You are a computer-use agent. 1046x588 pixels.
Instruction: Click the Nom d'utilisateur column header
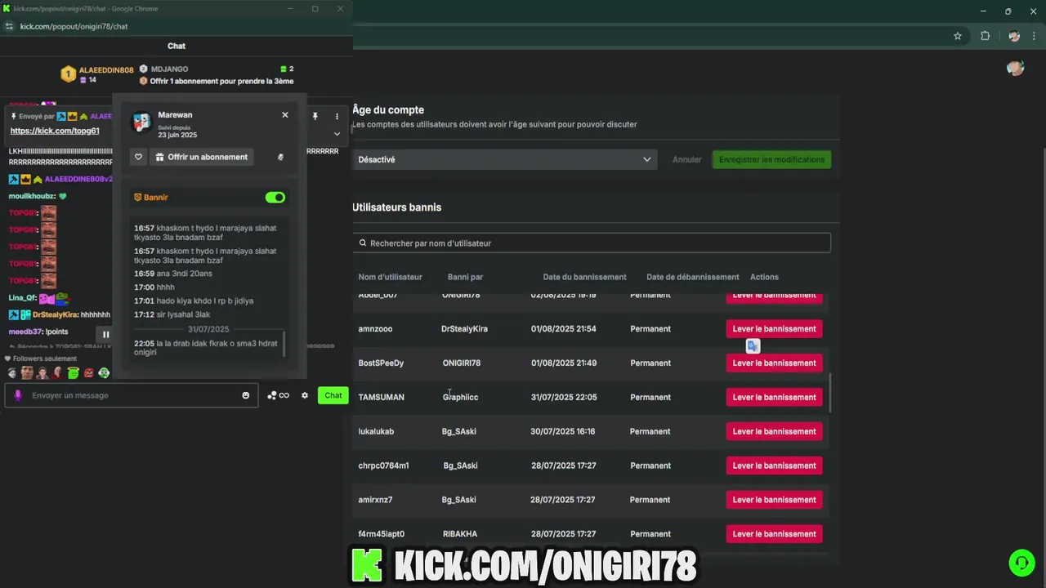click(390, 277)
